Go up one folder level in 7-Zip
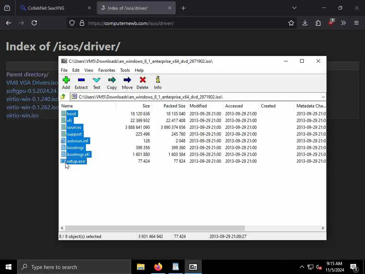 coord(63,97)
